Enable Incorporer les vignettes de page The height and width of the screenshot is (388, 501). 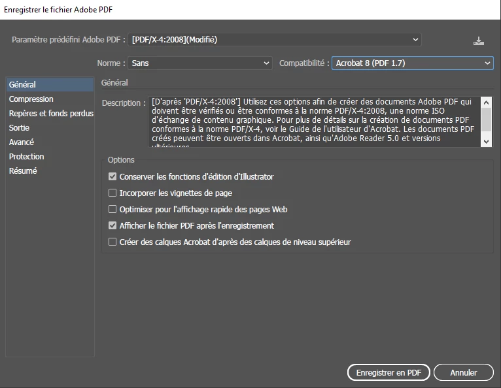[x=112, y=193]
